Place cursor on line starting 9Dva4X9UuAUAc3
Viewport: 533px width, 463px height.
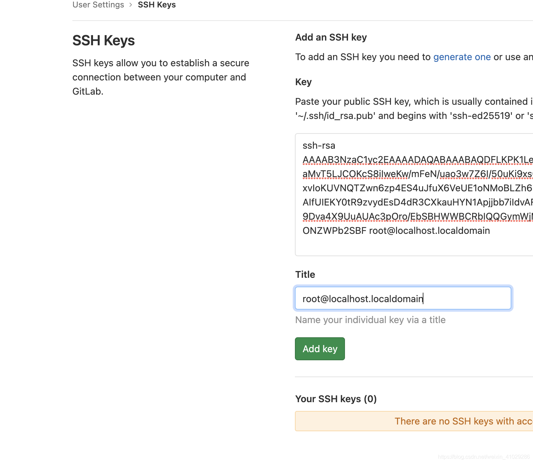click(418, 216)
